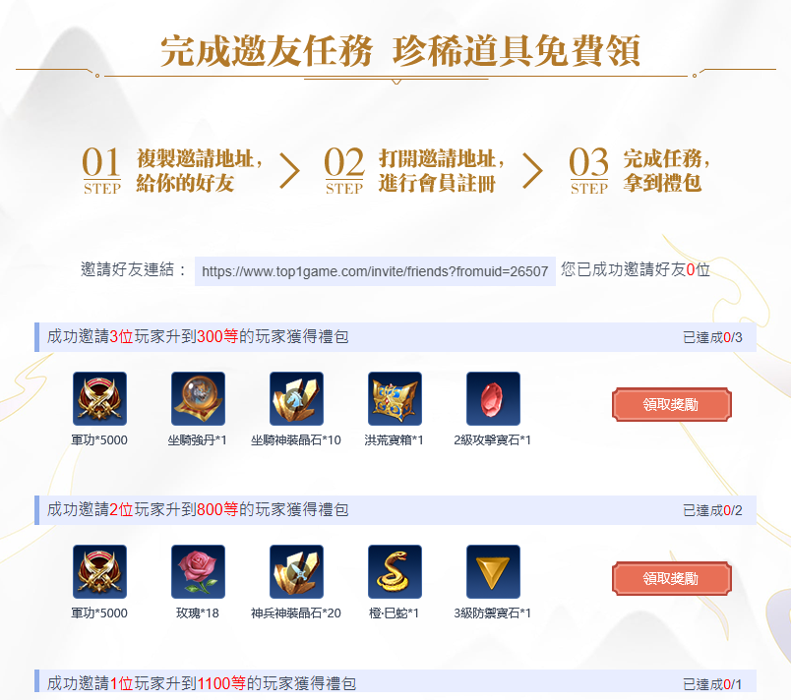The image size is (791, 700).
Task: Click the 神兵神裝晶石*20 reward icon
Action: click(297, 571)
